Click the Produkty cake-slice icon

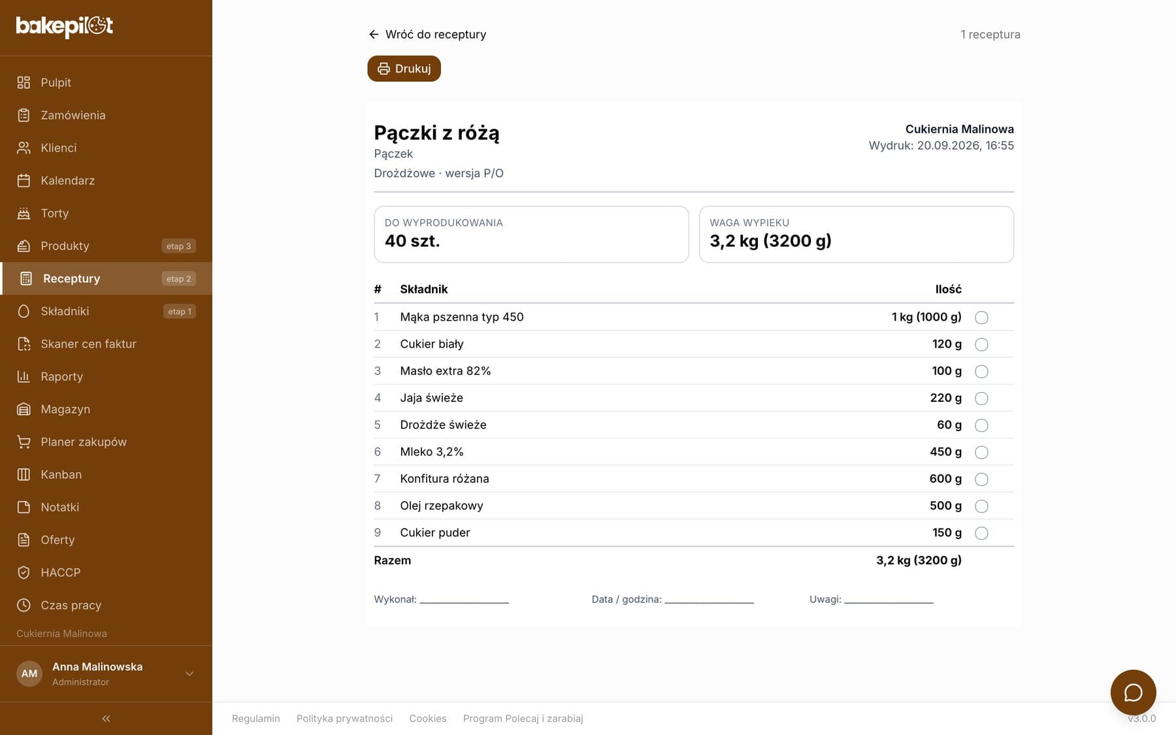click(24, 246)
